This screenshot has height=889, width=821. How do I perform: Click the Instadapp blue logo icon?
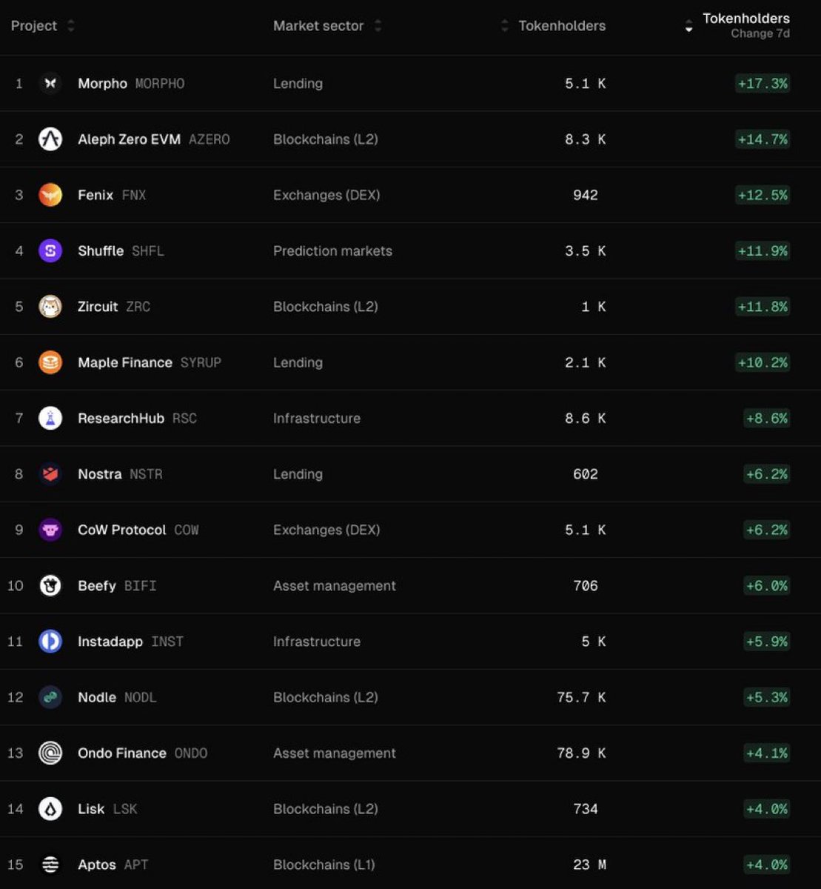point(50,642)
